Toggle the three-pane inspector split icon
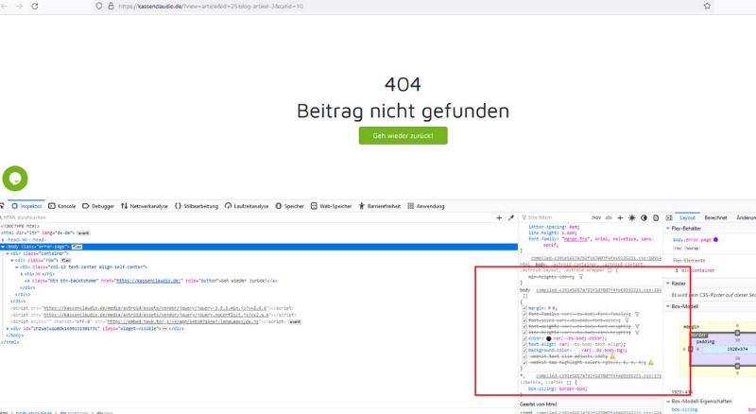 (x=669, y=217)
